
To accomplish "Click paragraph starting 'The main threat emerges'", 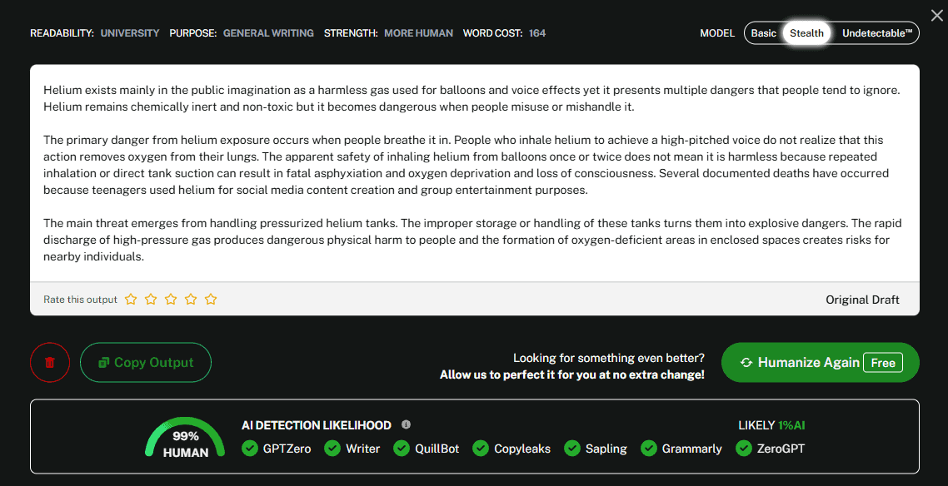I will click(472, 240).
